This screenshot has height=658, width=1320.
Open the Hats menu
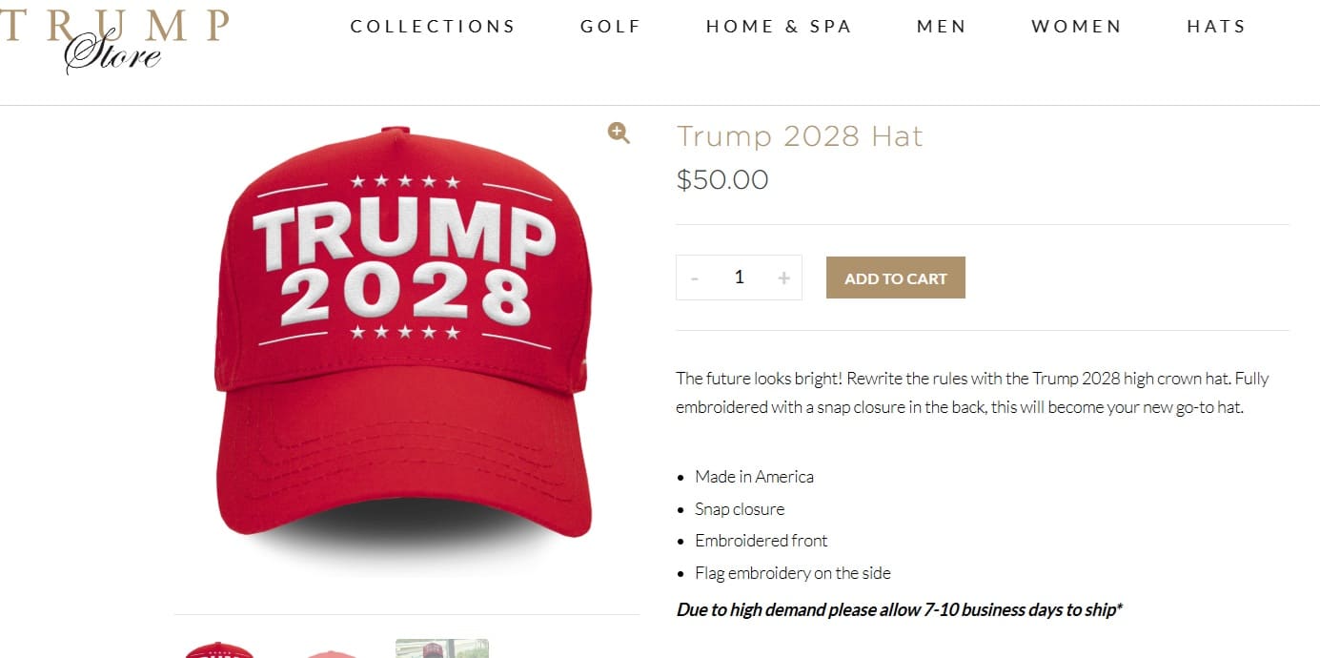click(1216, 27)
